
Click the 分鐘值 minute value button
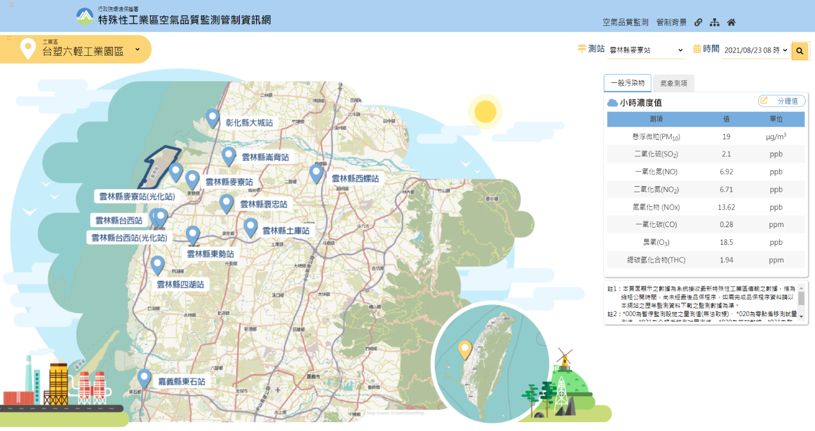(781, 101)
